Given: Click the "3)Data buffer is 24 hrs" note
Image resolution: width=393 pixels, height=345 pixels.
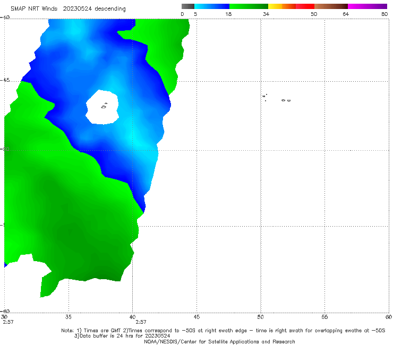Looking at the screenshot, I should 122,336.
